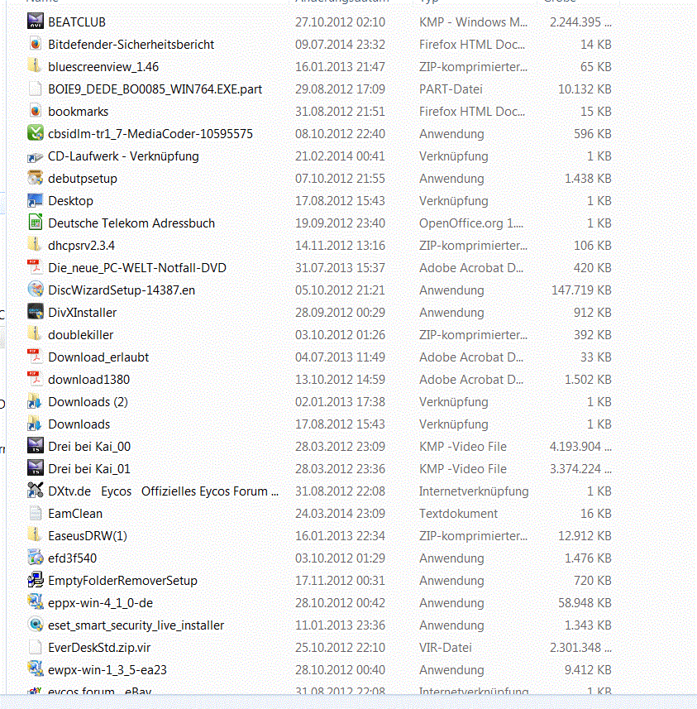
Task: Select the size 12.912 KB
Action: (585, 536)
